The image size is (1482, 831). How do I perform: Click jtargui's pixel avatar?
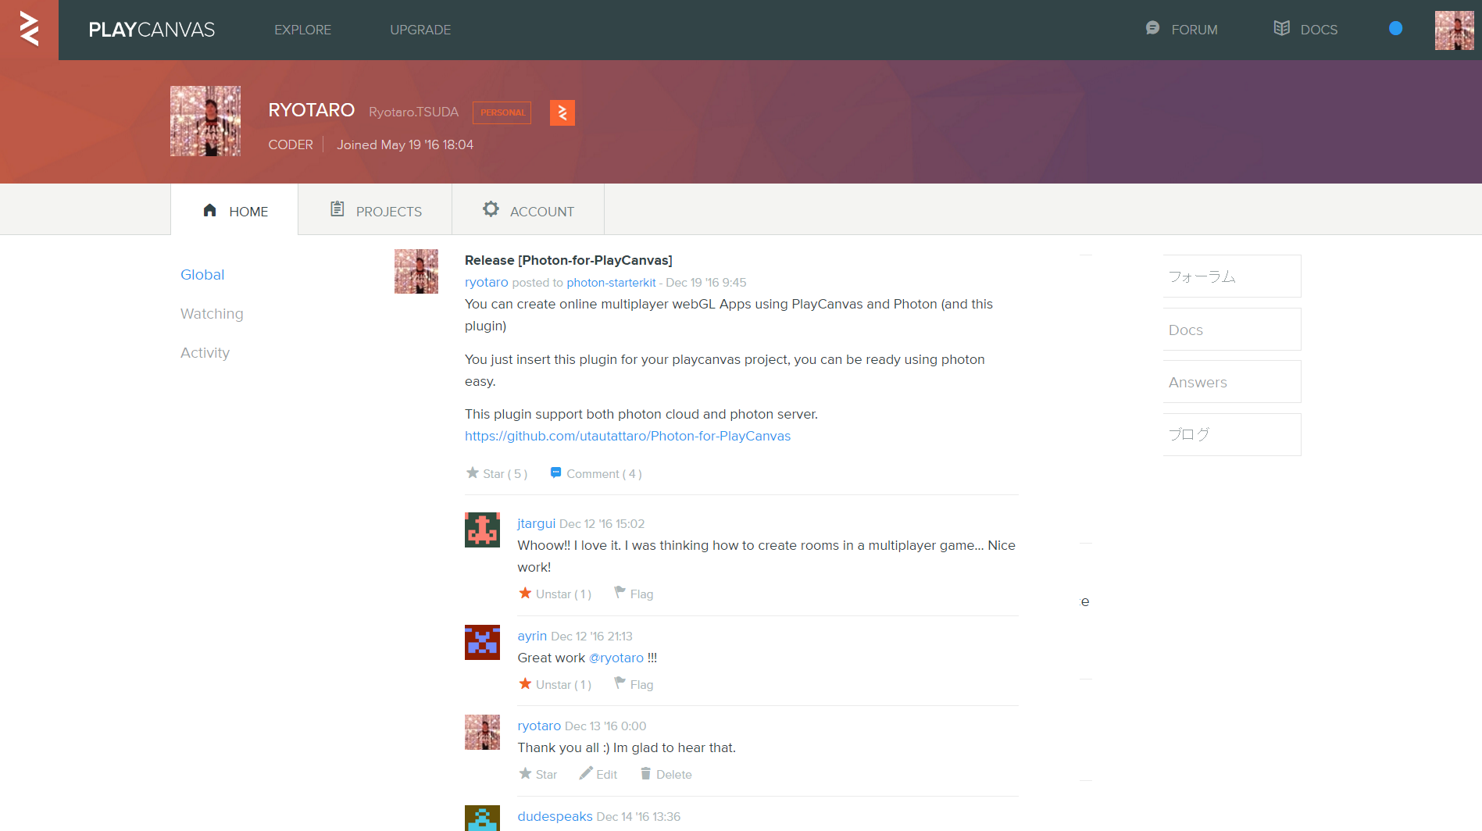pos(482,530)
